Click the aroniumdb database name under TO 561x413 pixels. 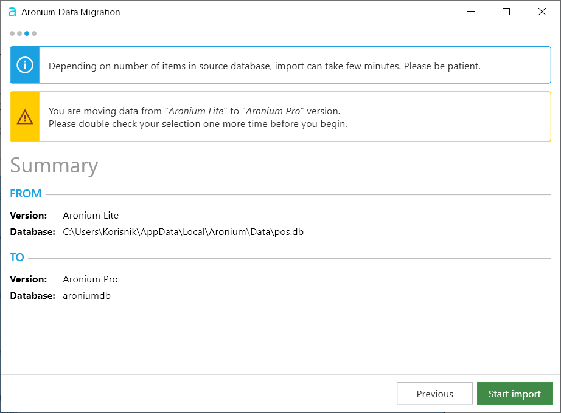click(86, 295)
